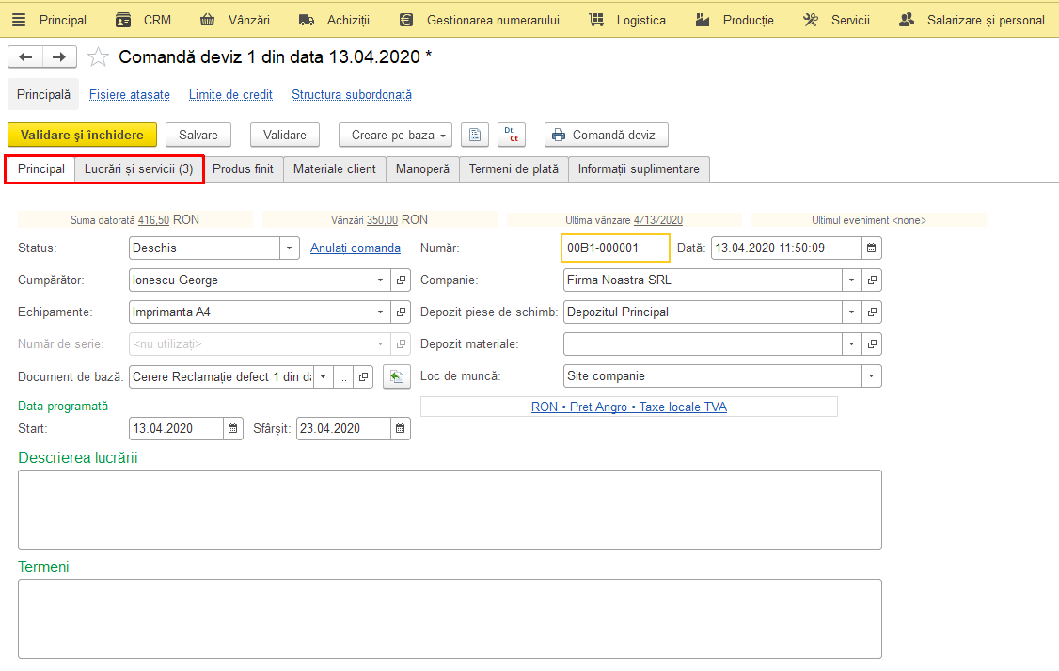The width and height of the screenshot is (1059, 671).
Task: Open calendar for Start date
Action: 232,428
